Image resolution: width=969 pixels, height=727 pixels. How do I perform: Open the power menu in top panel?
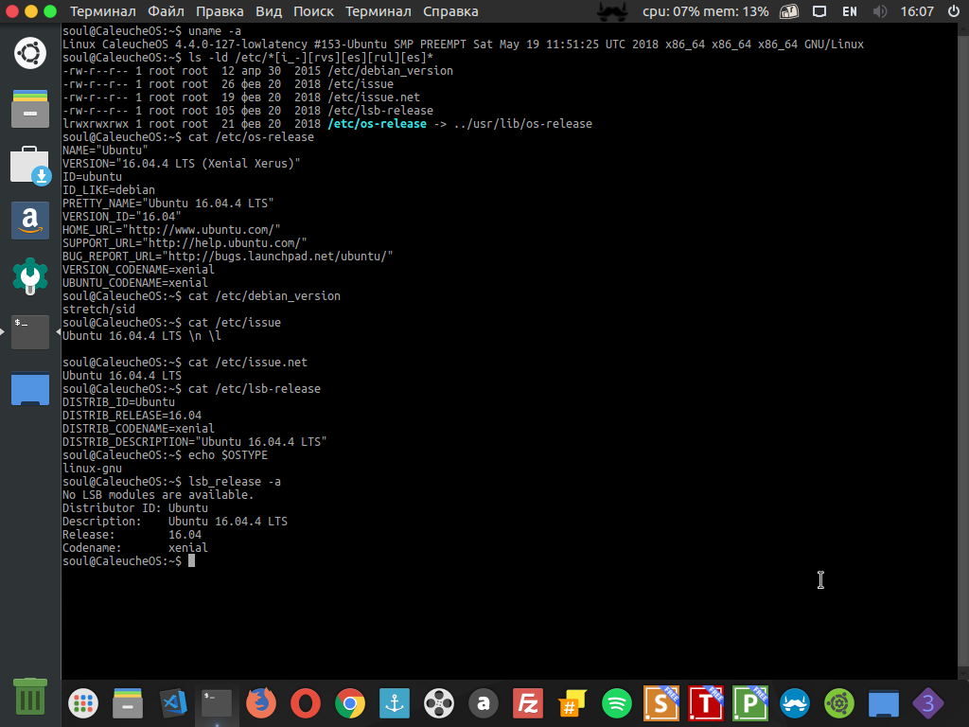(954, 11)
